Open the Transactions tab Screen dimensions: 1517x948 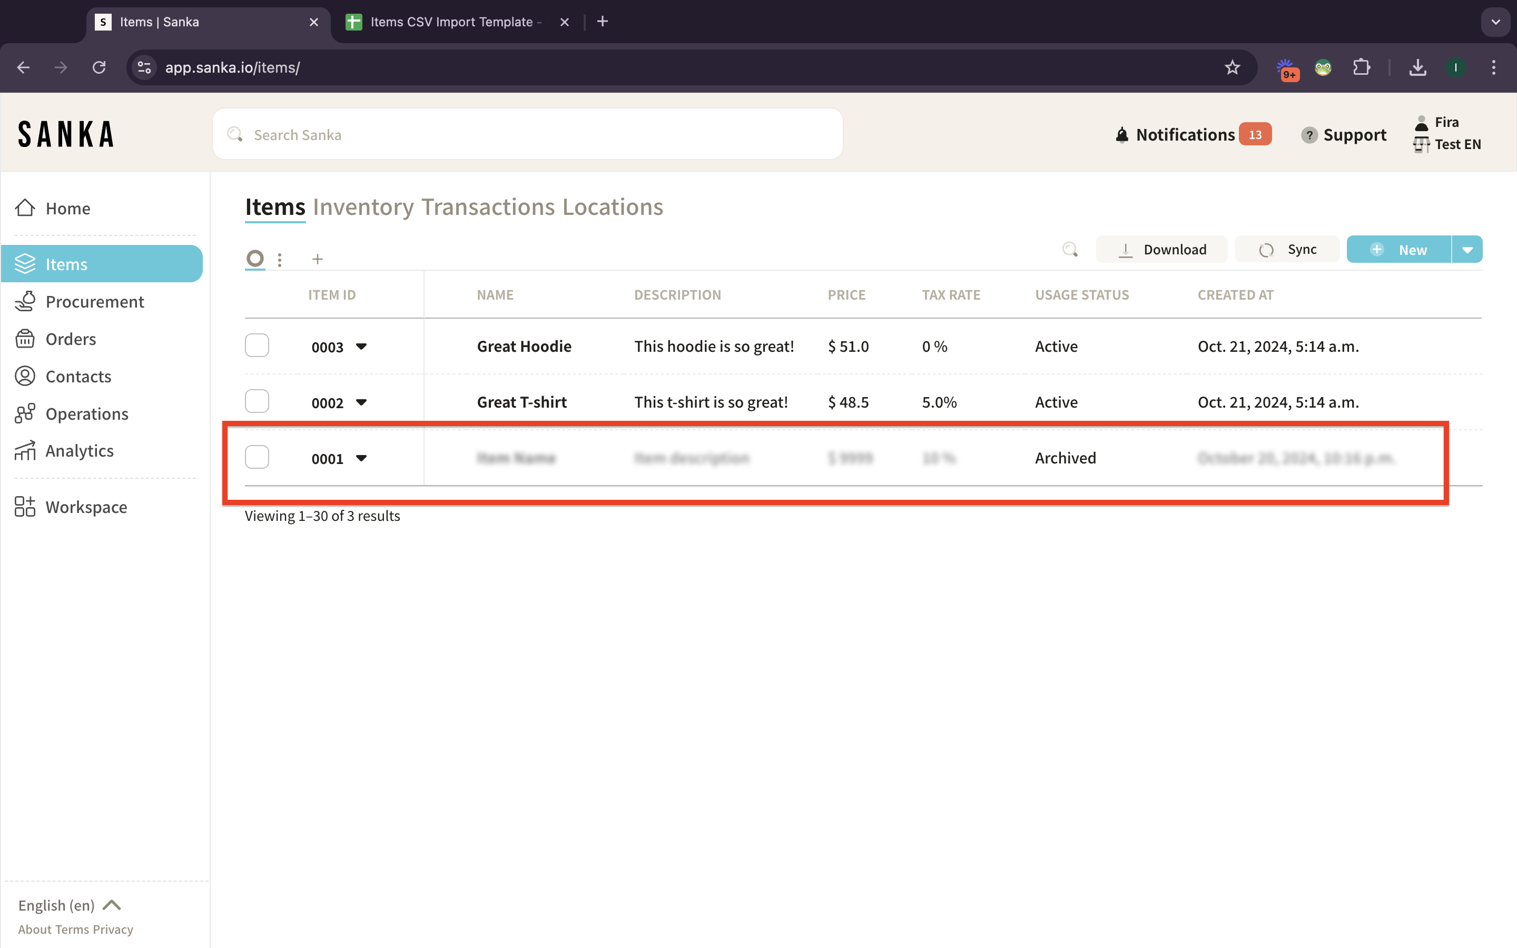click(x=488, y=207)
